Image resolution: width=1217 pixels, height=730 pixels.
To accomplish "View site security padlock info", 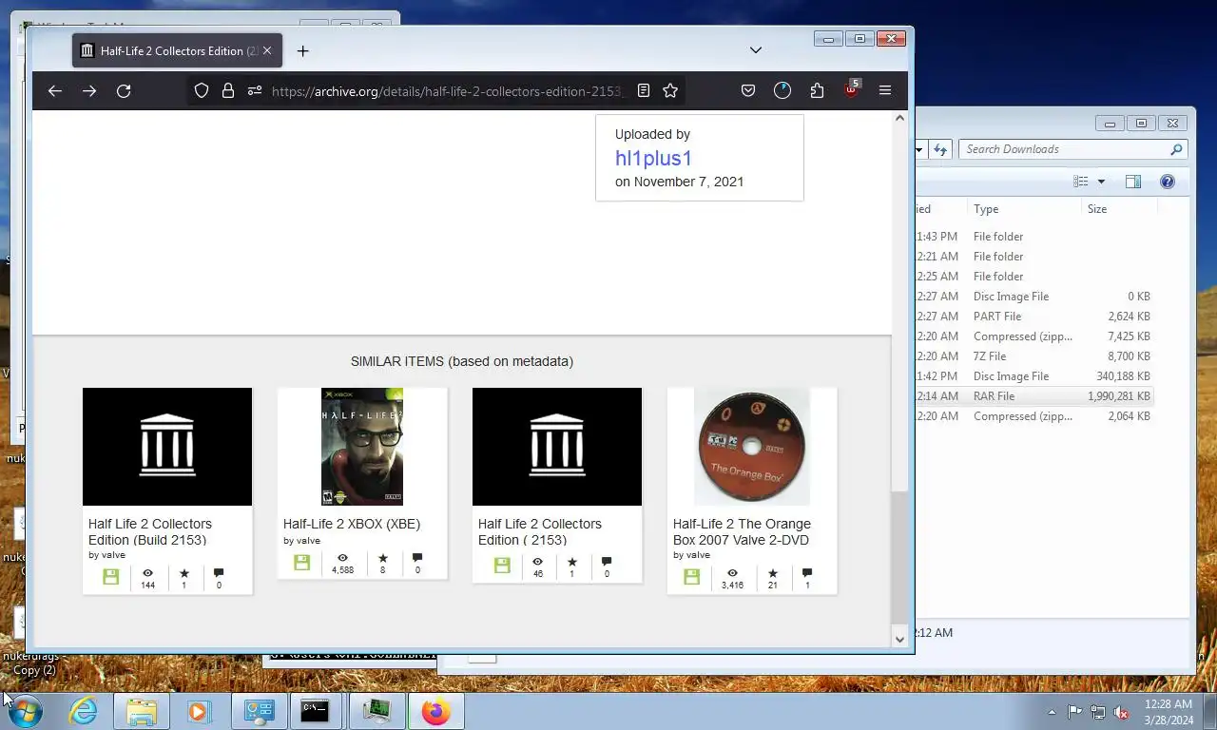I will click(x=228, y=90).
